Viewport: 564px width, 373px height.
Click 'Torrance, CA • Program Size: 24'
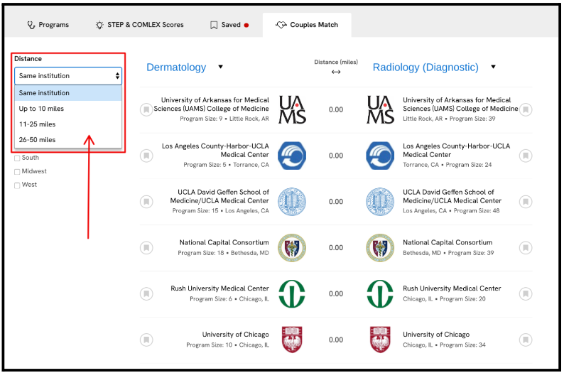pyautogui.click(x=447, y=165)
